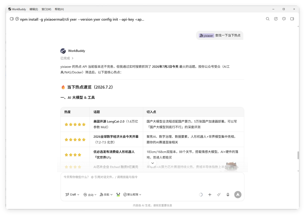Open the Craft mode dropdown
The image size is (305, 215).
[x=72, y=195]
